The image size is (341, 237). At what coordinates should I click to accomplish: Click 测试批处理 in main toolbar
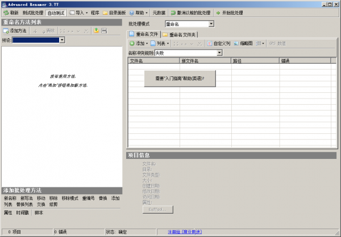[33, 13]
